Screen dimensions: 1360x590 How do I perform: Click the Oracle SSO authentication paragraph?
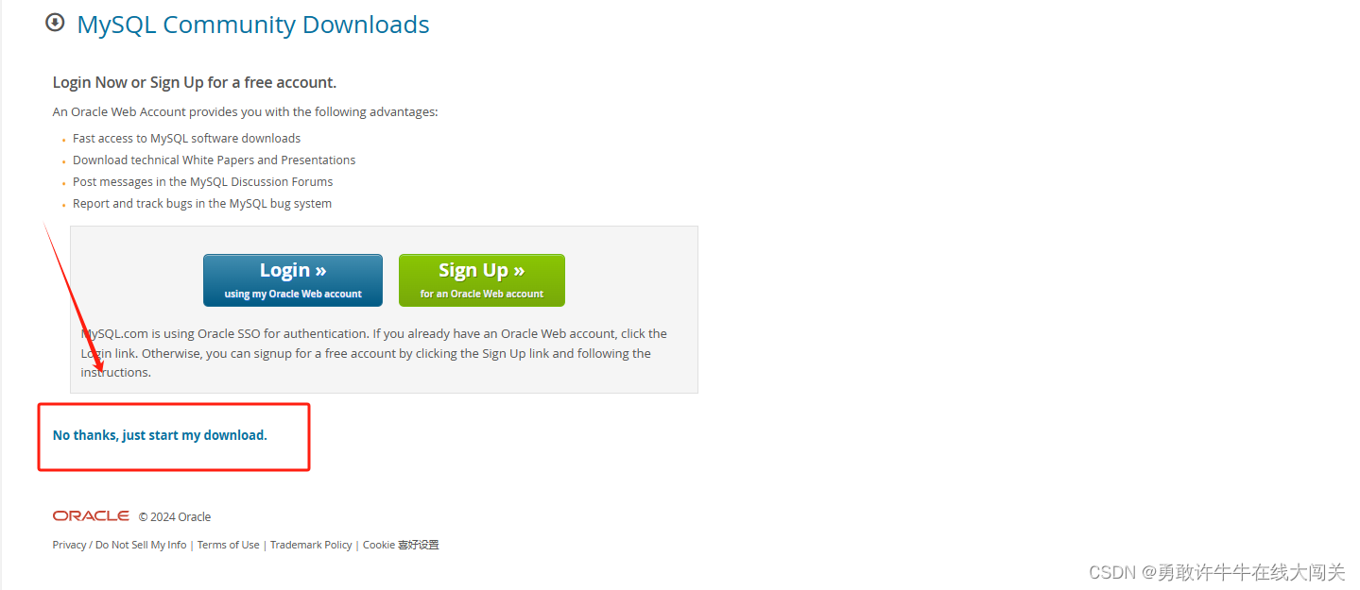pyautogui.click(x=374, y=353)
